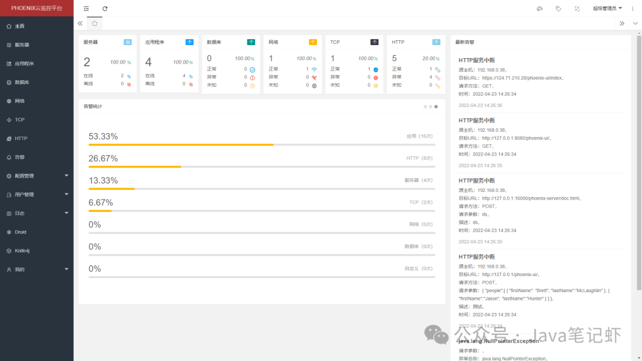Expand the 用户管理 sidebar menu
This screenshot has height=361, width=642.
(37, 195)
